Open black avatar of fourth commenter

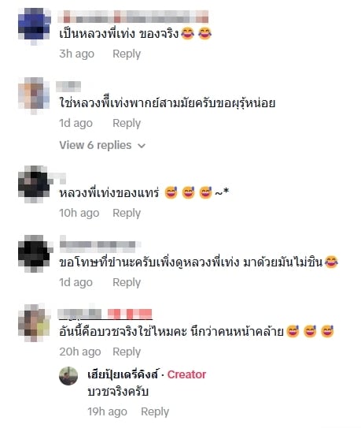(35, 253)
